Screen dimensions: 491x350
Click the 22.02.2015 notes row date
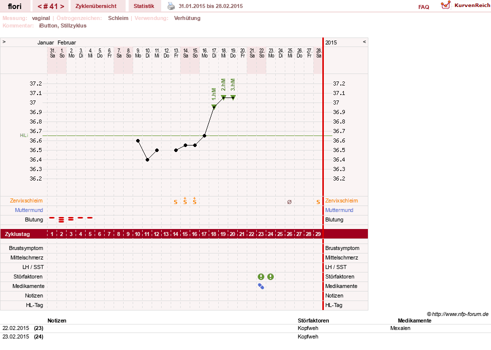(16, 328)
